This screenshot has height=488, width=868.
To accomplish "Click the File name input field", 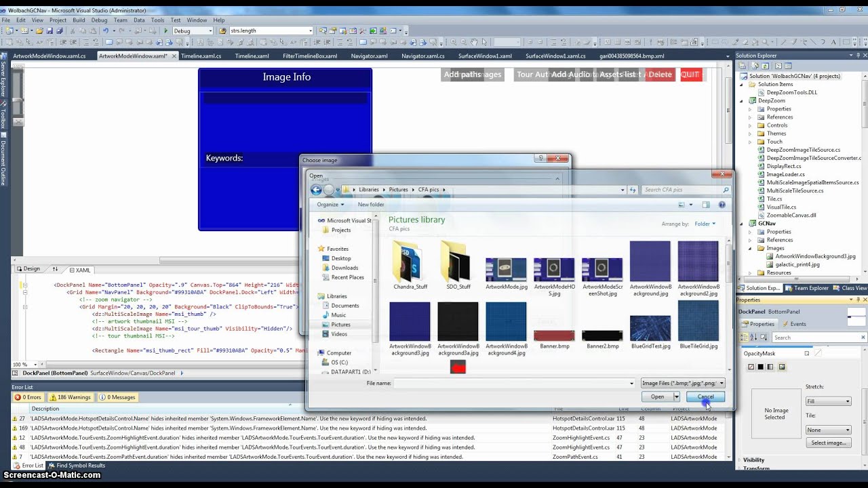I will pyautogui.click(x=515, y=383).
